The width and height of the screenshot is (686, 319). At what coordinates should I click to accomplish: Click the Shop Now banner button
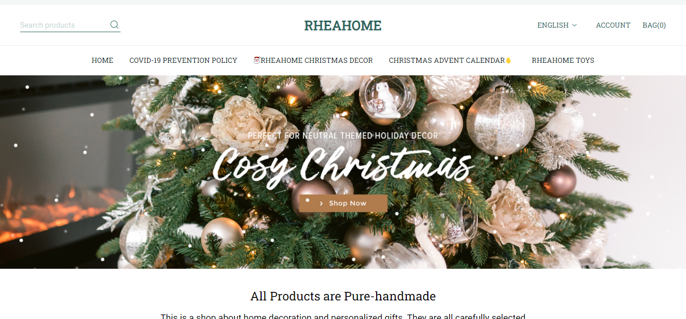click(343, 203)
